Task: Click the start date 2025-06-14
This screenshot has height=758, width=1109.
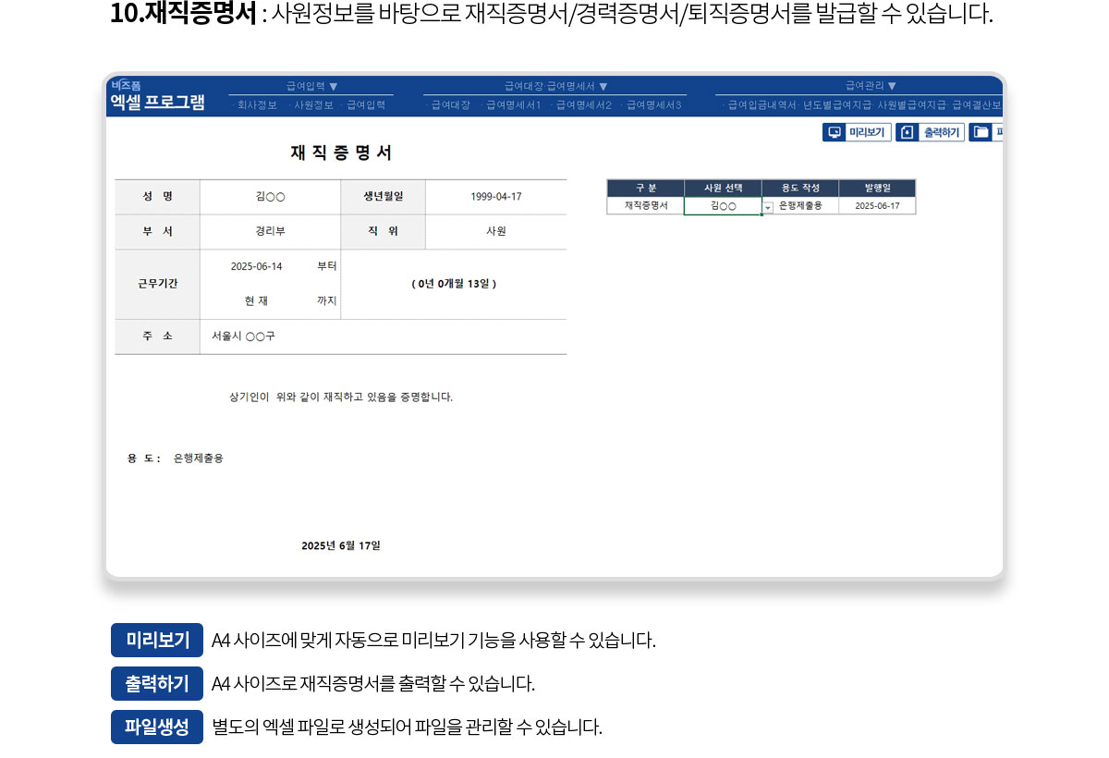Action: click(x=256, y=266)
